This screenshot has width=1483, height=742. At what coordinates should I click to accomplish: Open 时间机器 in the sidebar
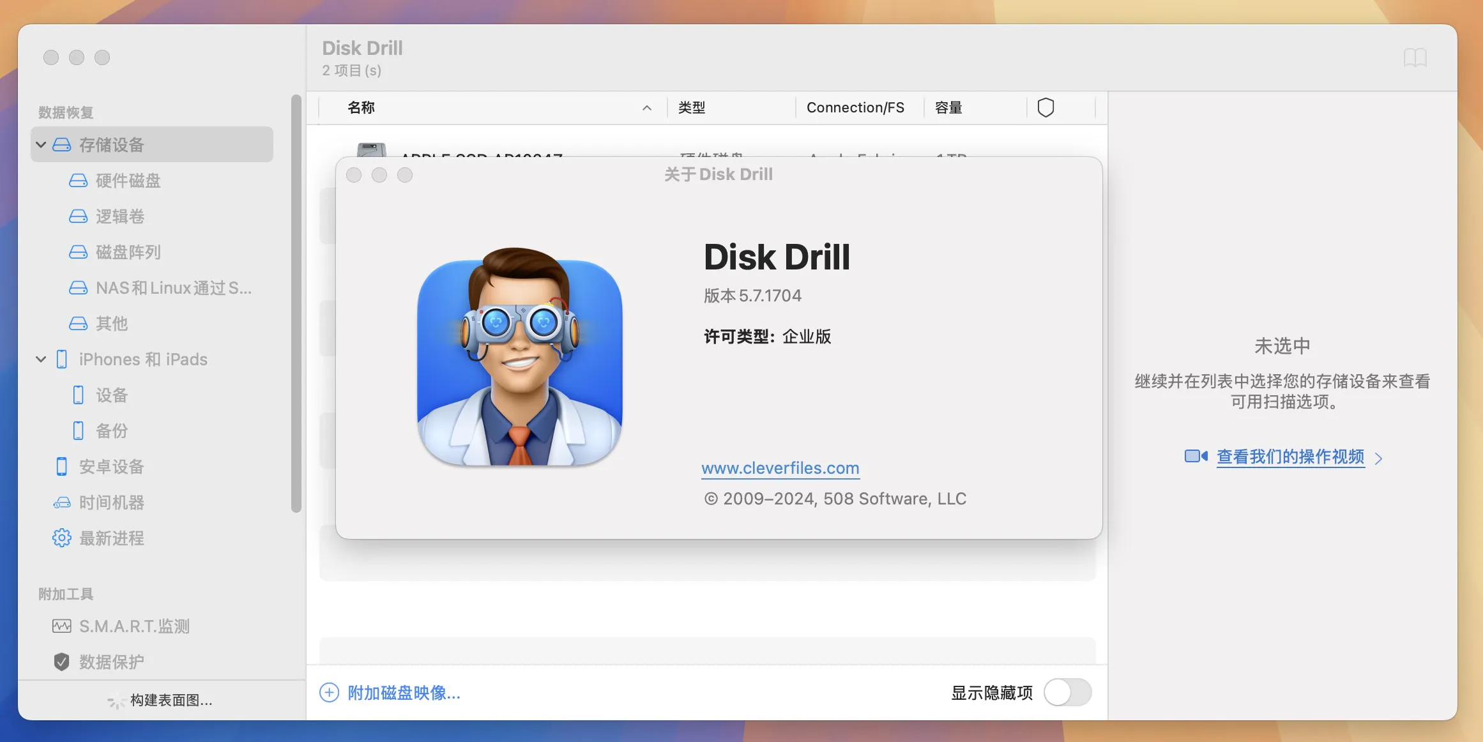pyautogui.click(x=112, y=503)
